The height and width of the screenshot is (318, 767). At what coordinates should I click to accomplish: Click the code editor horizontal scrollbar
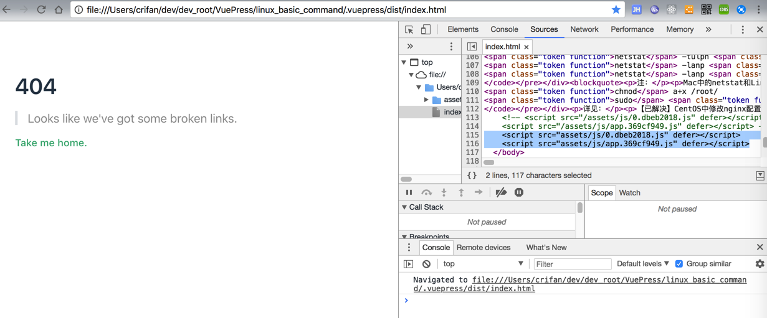pos(489,162)
